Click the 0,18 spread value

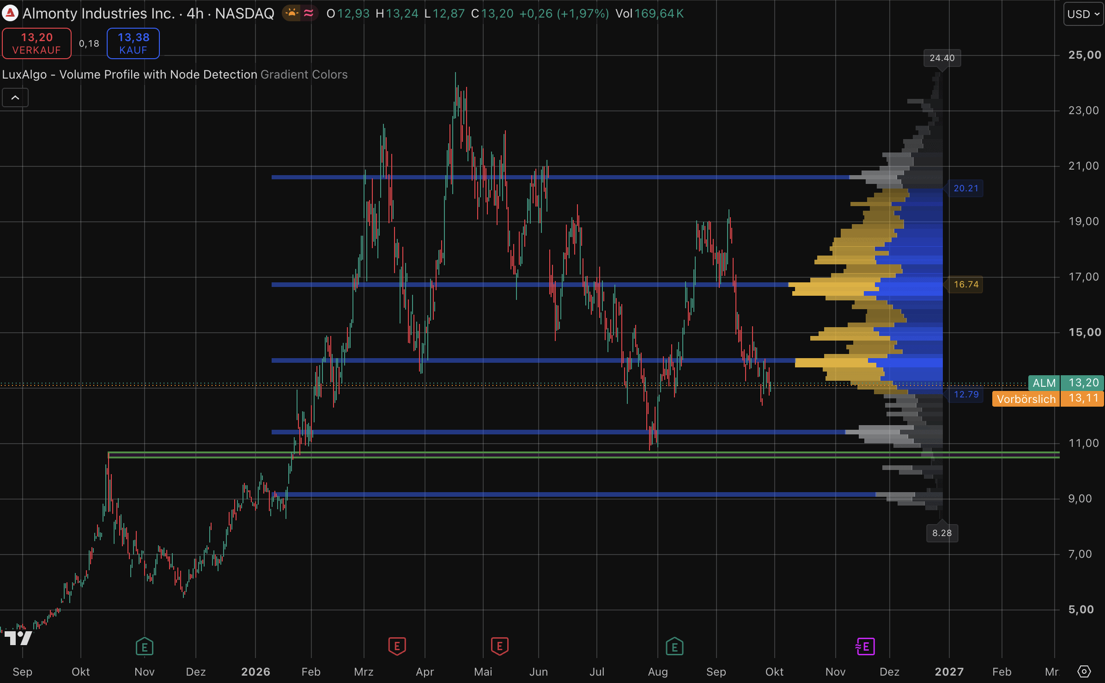pyautogui.click(x=89, y=43)
